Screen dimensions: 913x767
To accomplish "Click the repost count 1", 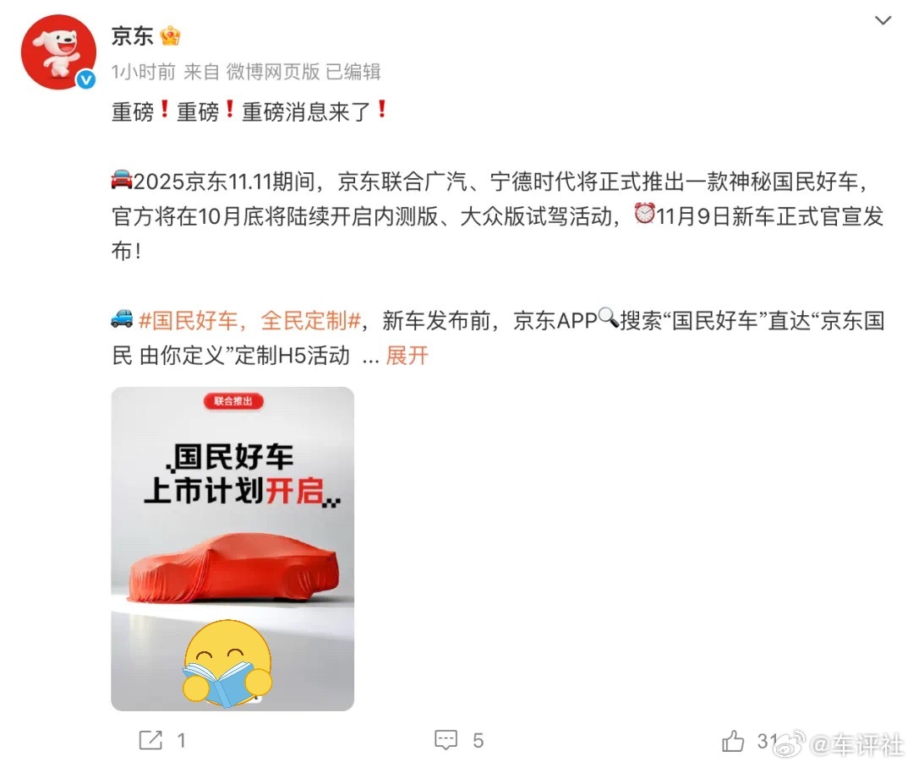I will [182, 741].
